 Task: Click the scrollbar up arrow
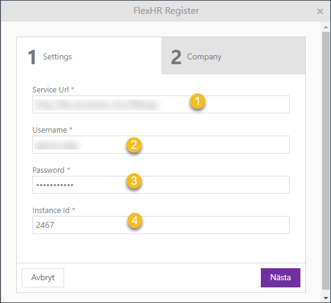[326, 27]
